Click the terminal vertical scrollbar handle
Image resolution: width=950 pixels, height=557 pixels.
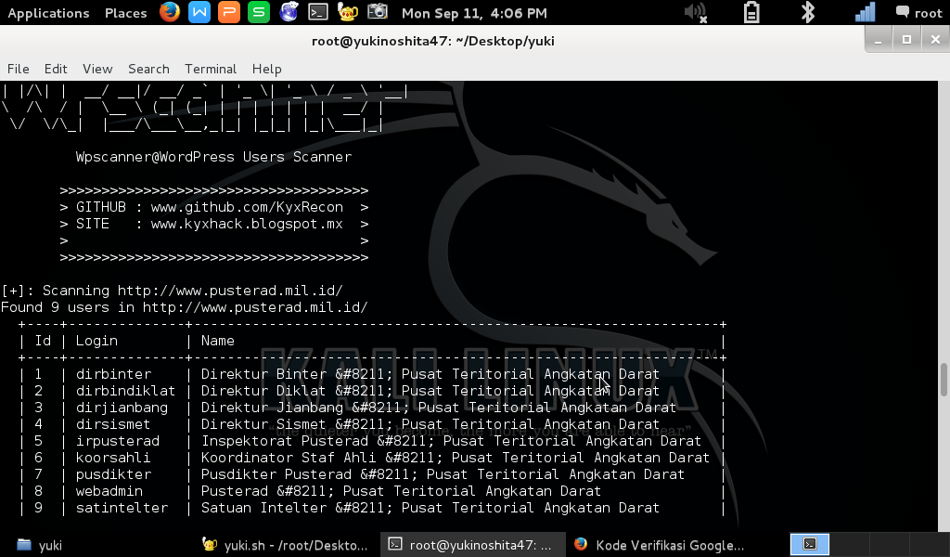tap(944, 379)
